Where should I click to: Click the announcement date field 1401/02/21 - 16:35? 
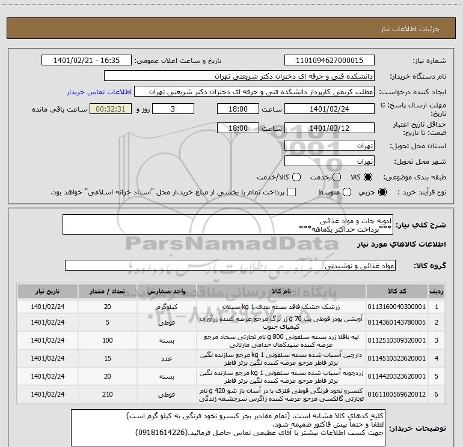87,61
